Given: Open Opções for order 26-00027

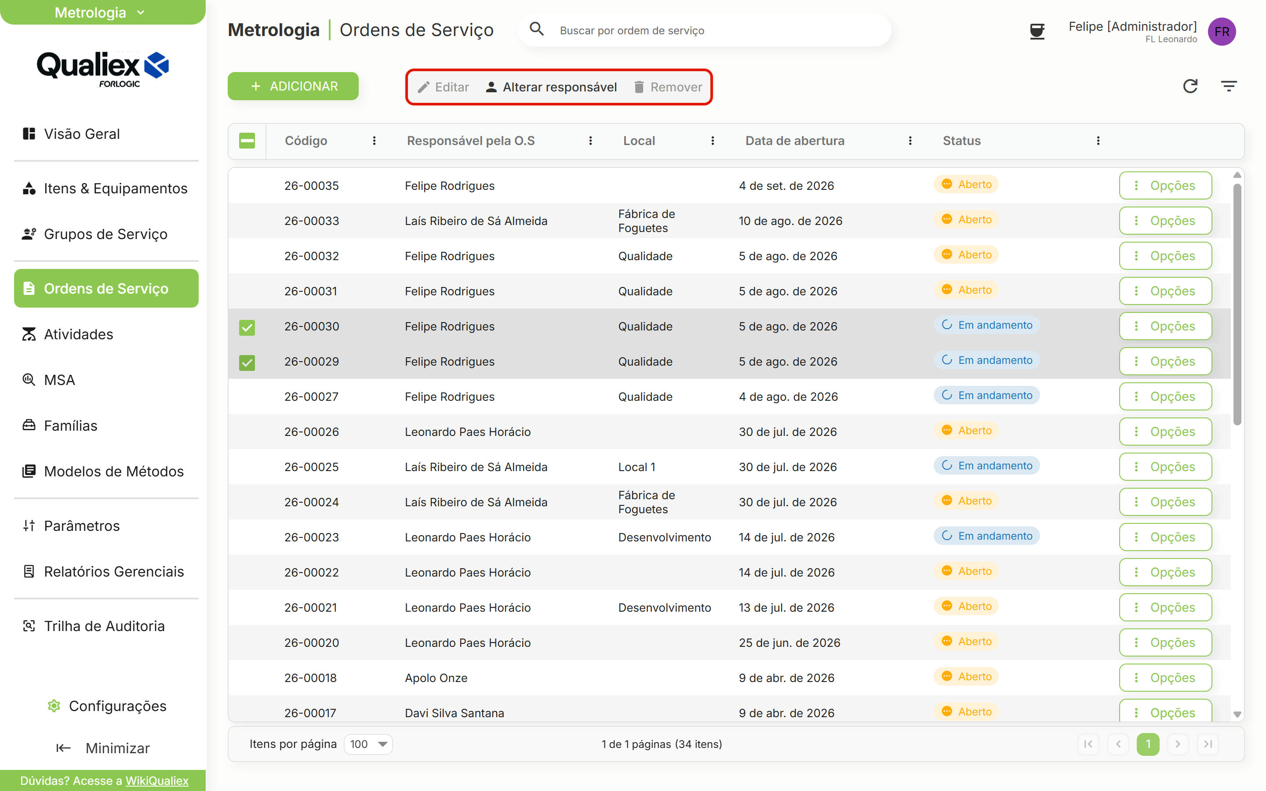Looking at the screenshot, I should click(1165, 396).
